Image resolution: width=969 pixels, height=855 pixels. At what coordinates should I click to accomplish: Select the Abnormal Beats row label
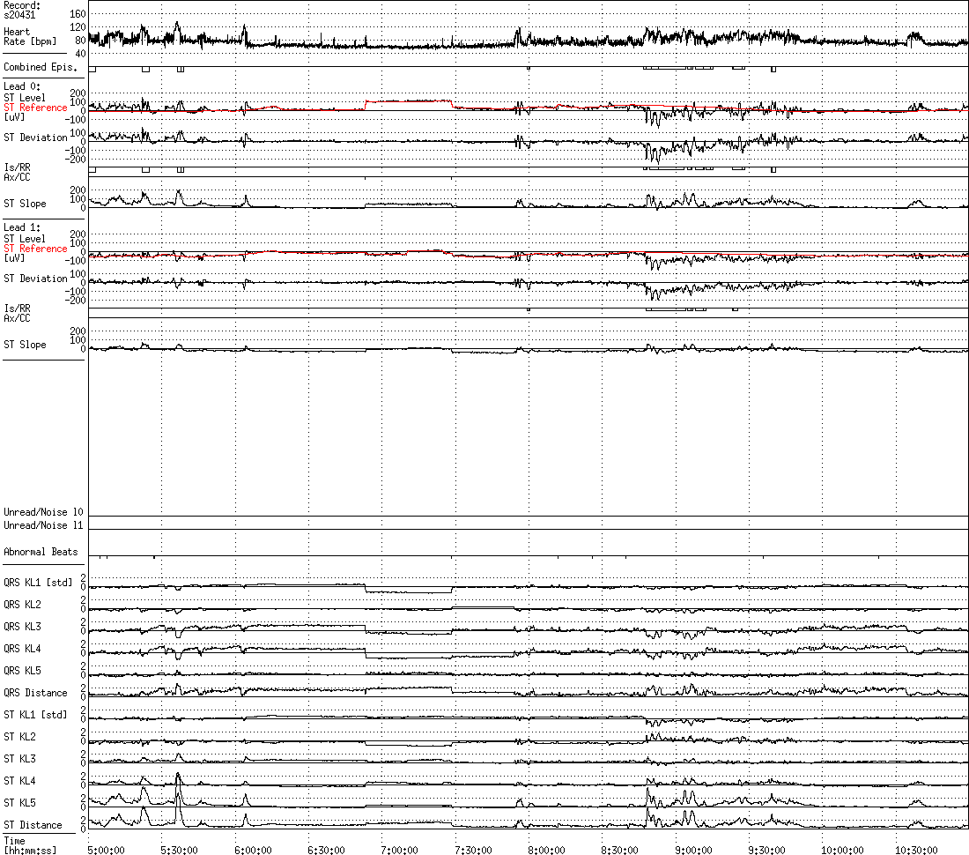(x=41, y=552)
